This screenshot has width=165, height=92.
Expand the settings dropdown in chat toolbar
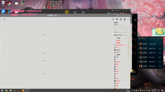point(5,19)
